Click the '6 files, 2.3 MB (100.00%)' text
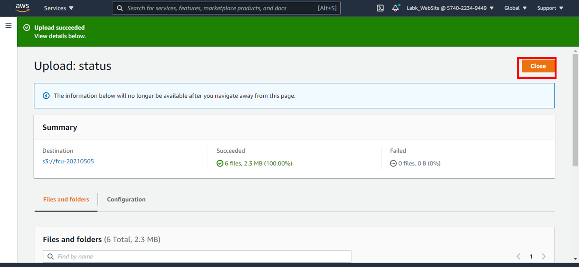Image resolution: width=579 pixels, height=267 pixels. click(258, 163)
